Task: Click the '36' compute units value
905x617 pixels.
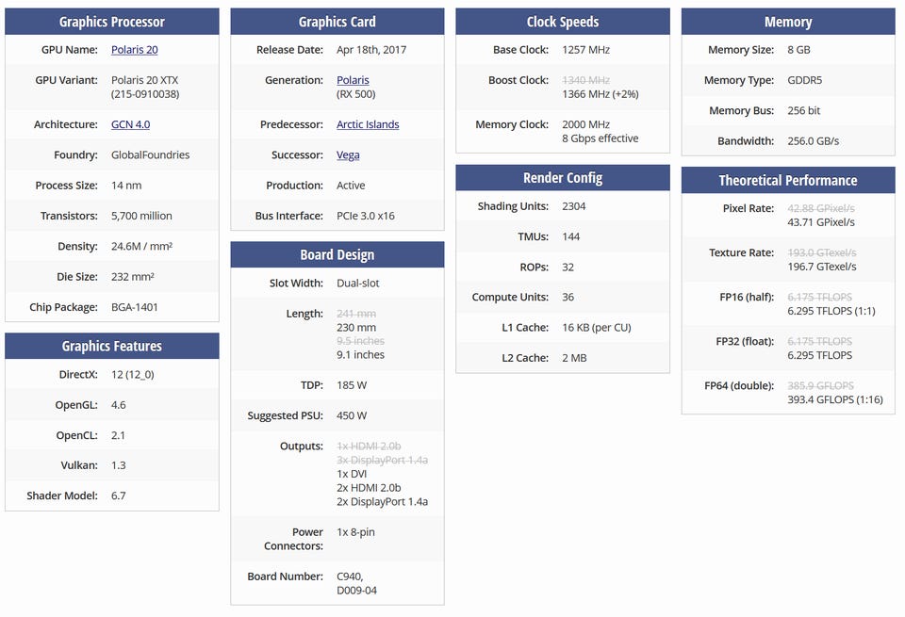Action: tap(568, 298)
